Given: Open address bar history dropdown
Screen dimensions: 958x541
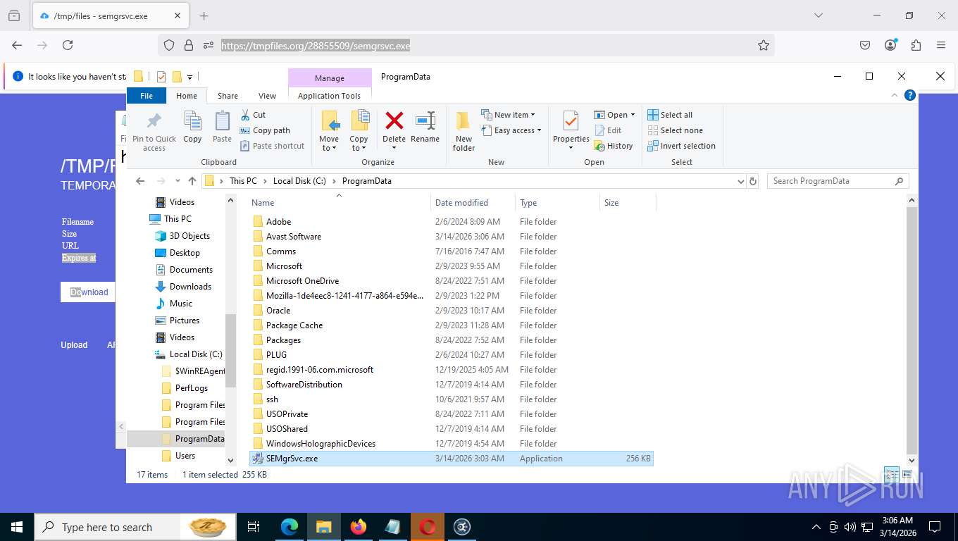Looking at the screenshot, I should click(740, 181).
